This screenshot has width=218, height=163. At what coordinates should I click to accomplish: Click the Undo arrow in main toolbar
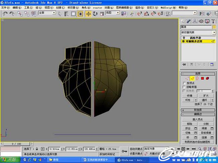click(x=5, y=14)
